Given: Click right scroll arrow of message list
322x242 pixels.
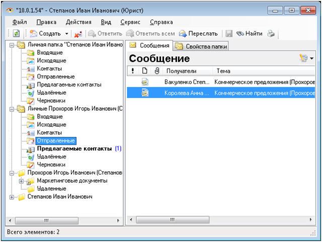Looking at the screenshot, I should (311, 219).
